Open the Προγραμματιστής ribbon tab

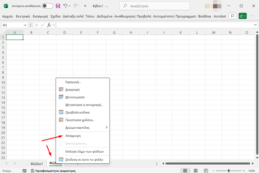(x=186, y=16)
